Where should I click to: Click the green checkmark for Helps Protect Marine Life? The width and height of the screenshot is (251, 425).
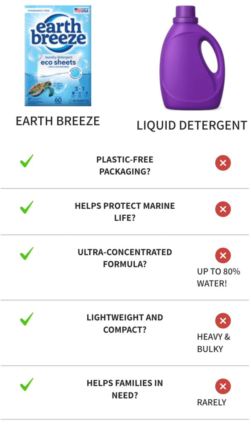[x=27, y=207]
